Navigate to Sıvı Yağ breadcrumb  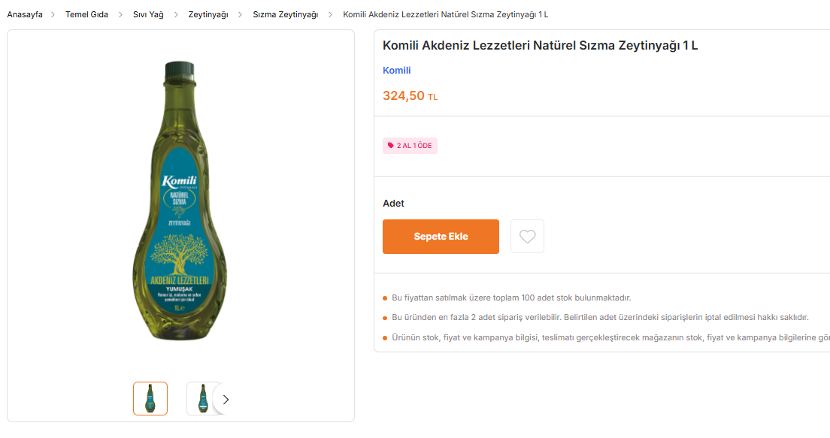pyautogui.click(x=148, y=14)
